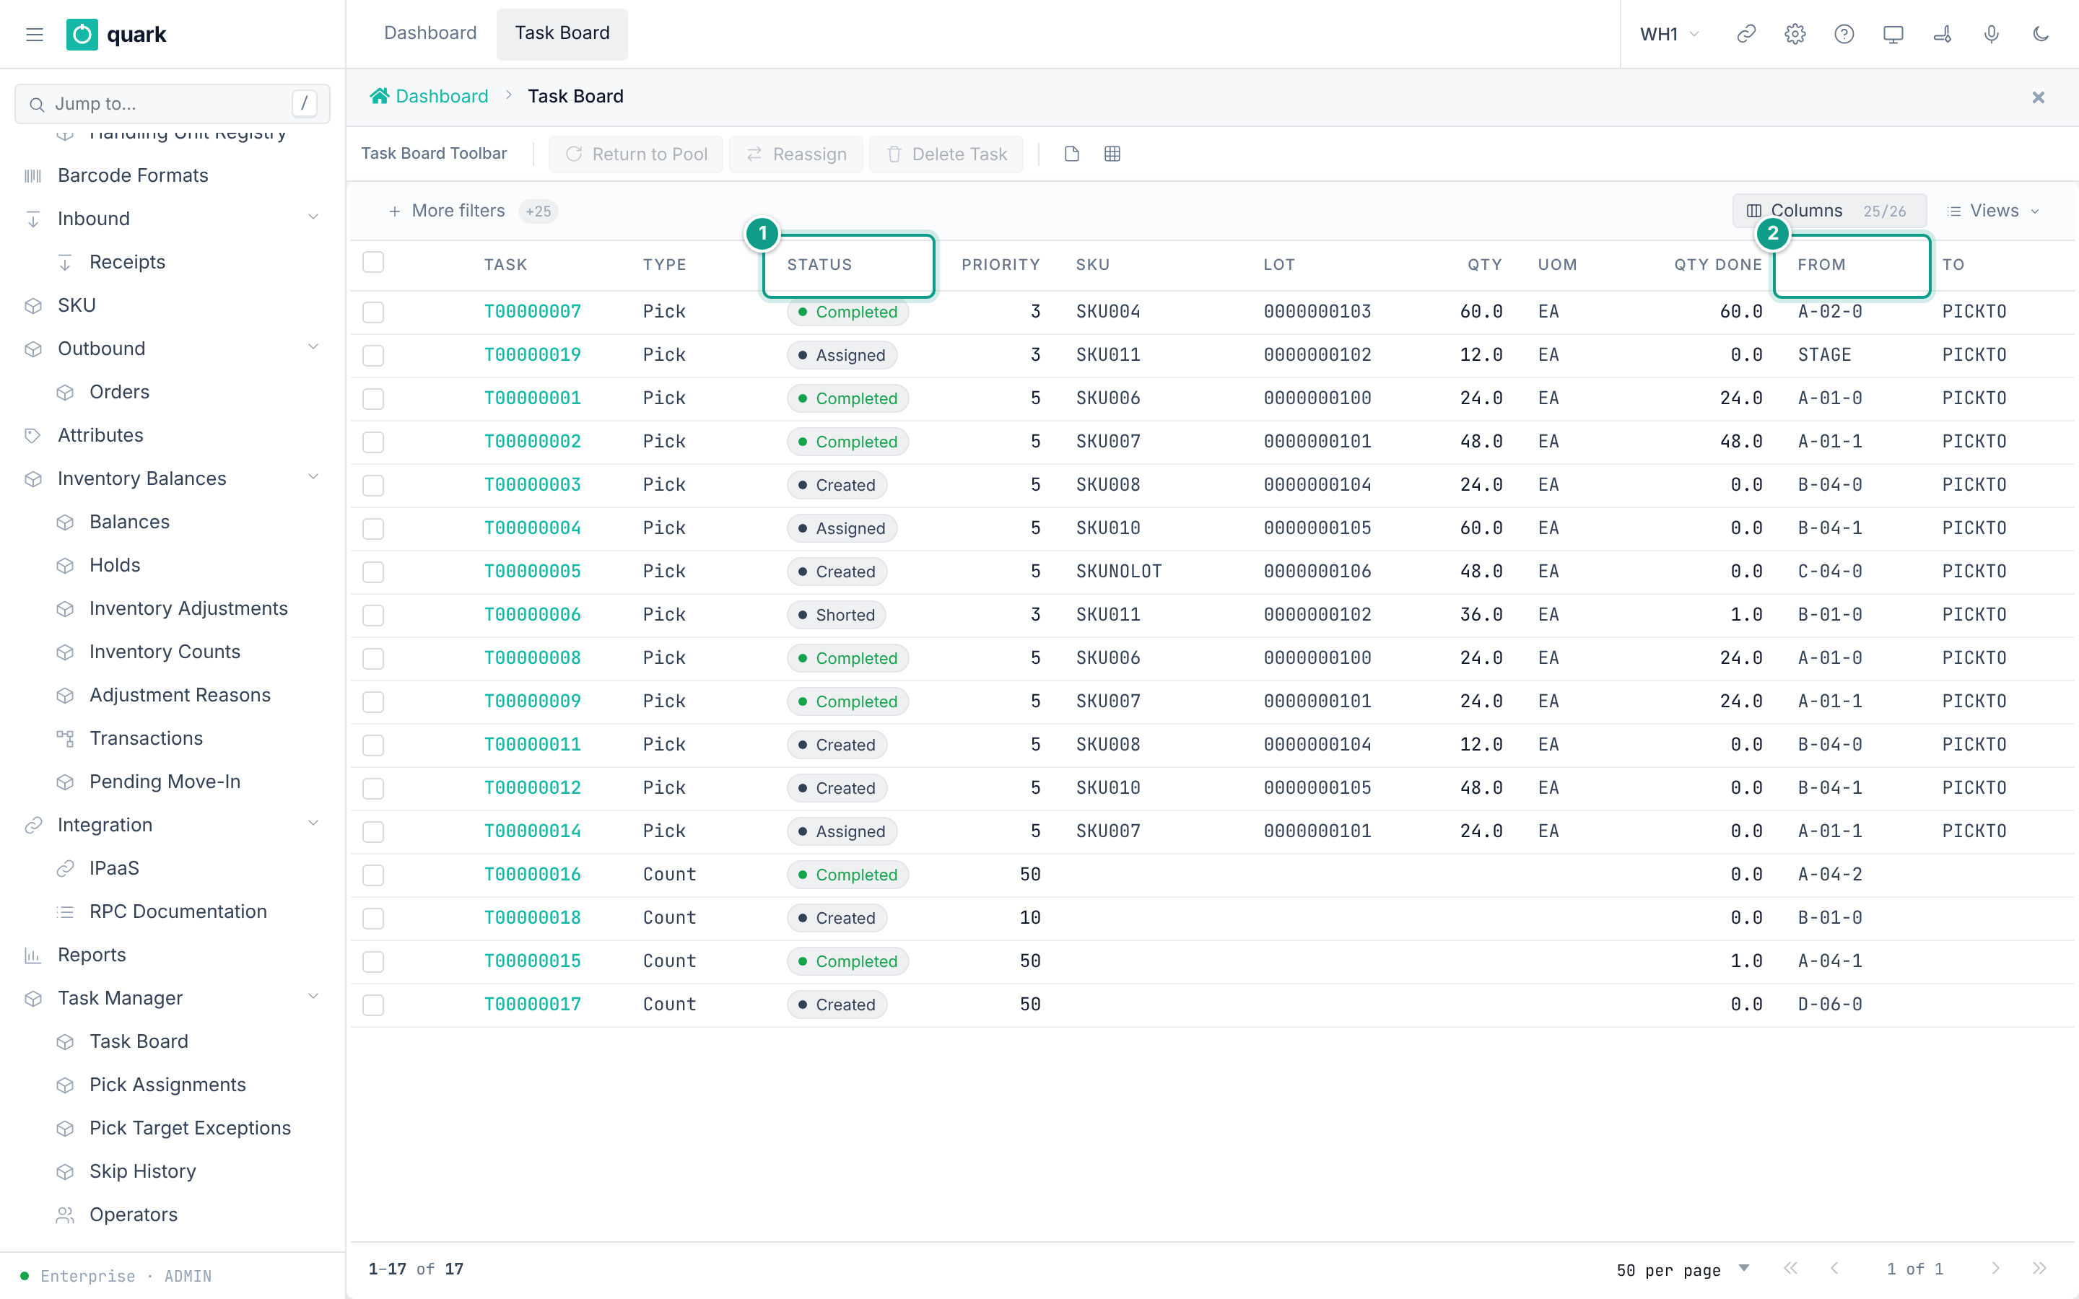Click the forklift icon in header
Screen dimensions: 2079x1299
pyautogui.click(x=1942, y=35)
